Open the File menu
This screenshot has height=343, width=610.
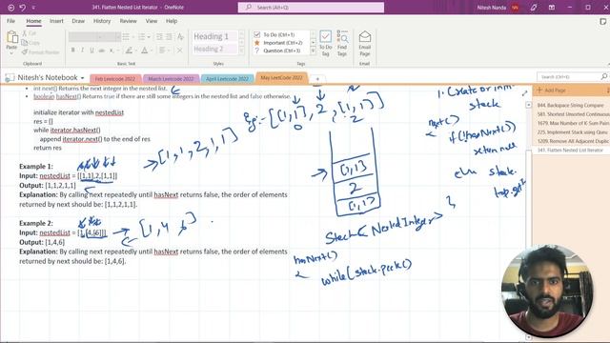(x=10, y=21)
